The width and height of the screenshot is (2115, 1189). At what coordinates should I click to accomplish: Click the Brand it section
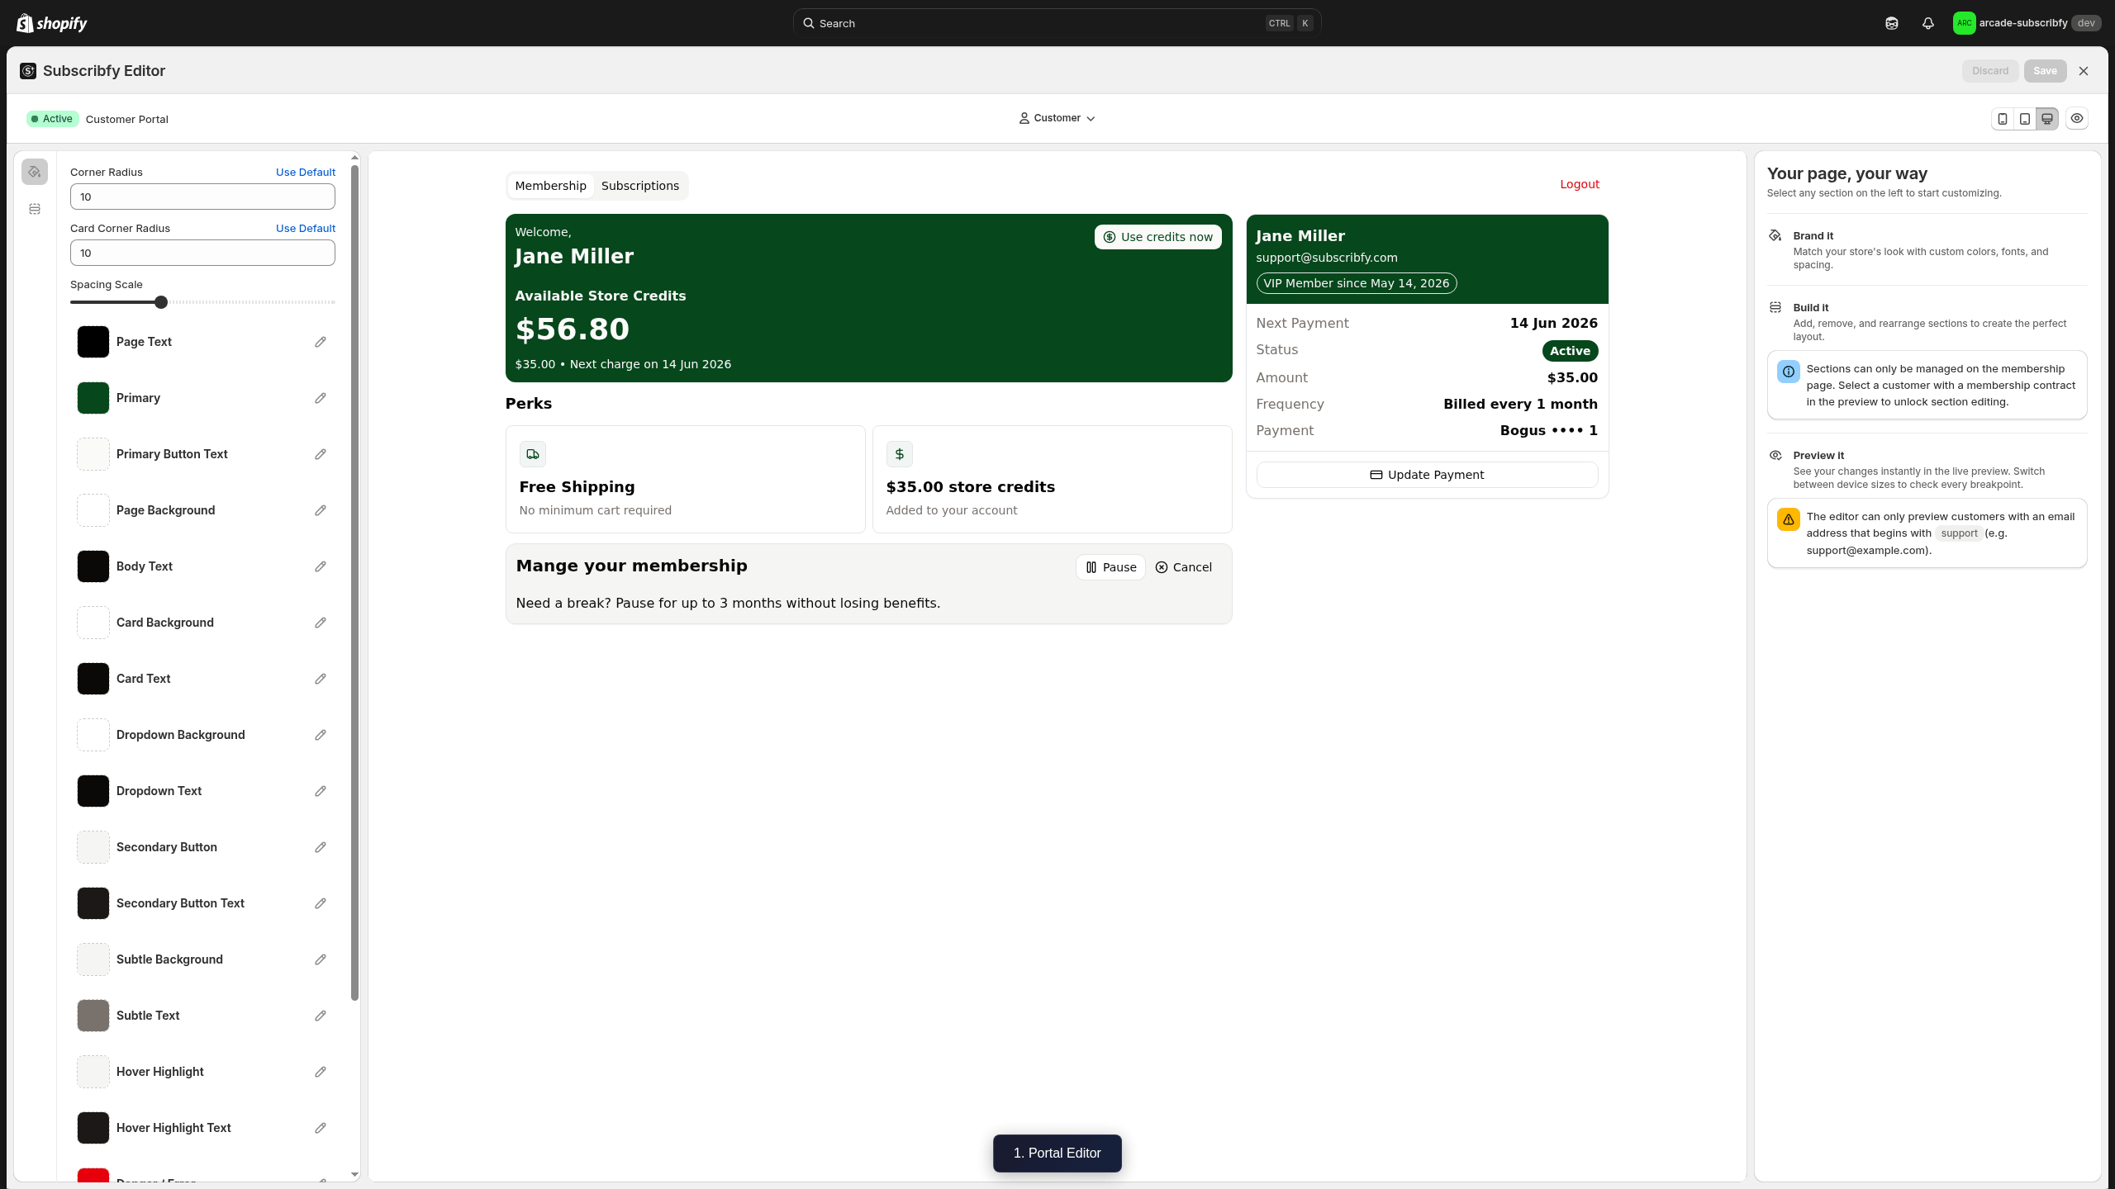(x=1927, y=249)
